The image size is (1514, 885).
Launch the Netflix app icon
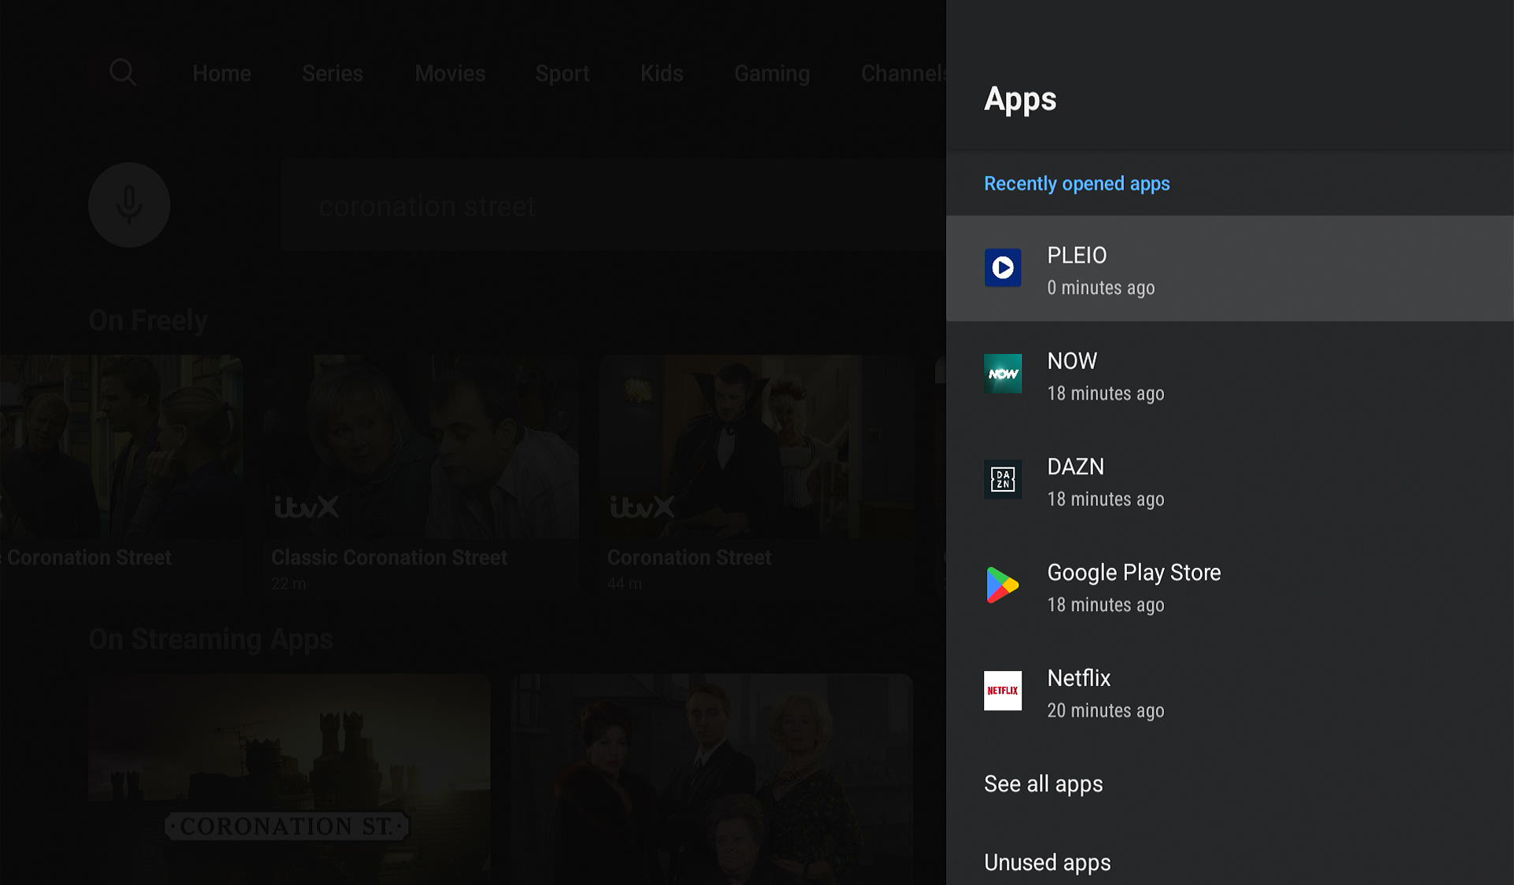(1003, 691)
